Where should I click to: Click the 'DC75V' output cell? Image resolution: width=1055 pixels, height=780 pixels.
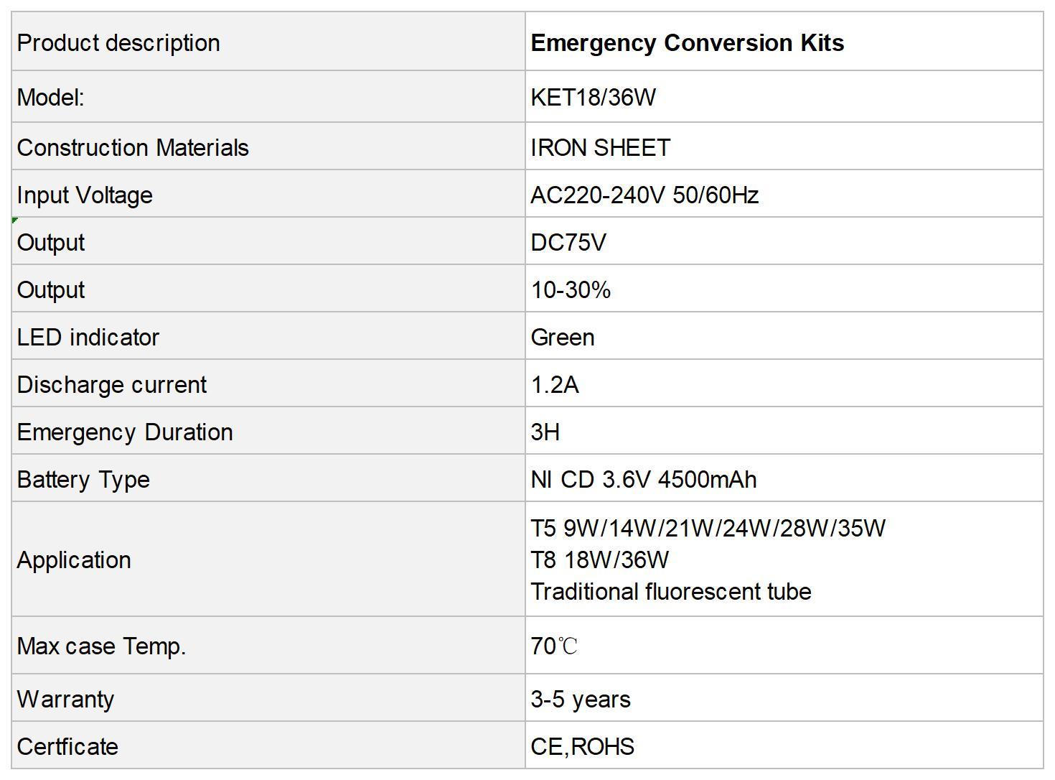[784, 241]
